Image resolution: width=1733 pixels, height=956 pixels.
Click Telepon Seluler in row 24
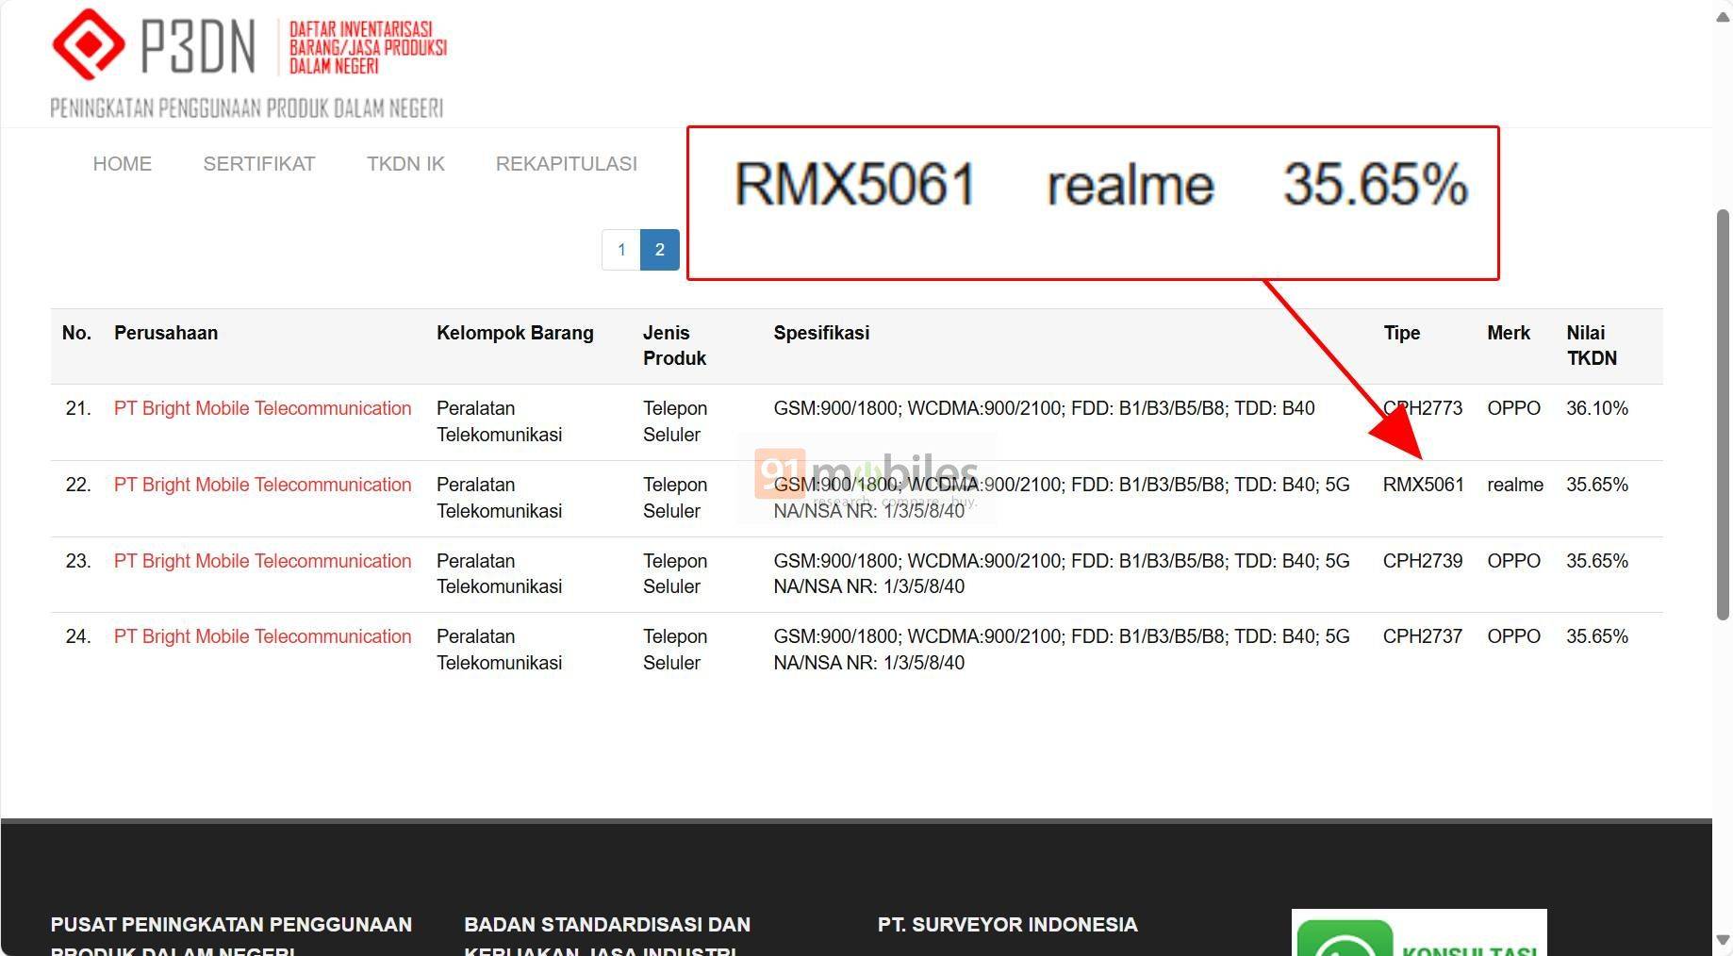coord(675,650)
